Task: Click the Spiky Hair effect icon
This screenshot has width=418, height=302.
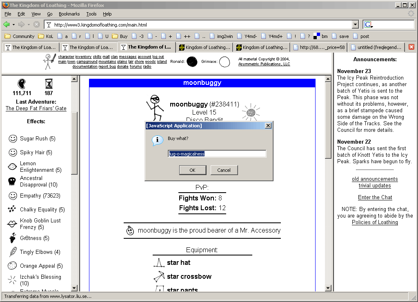Action: click(x=13, y=153)
